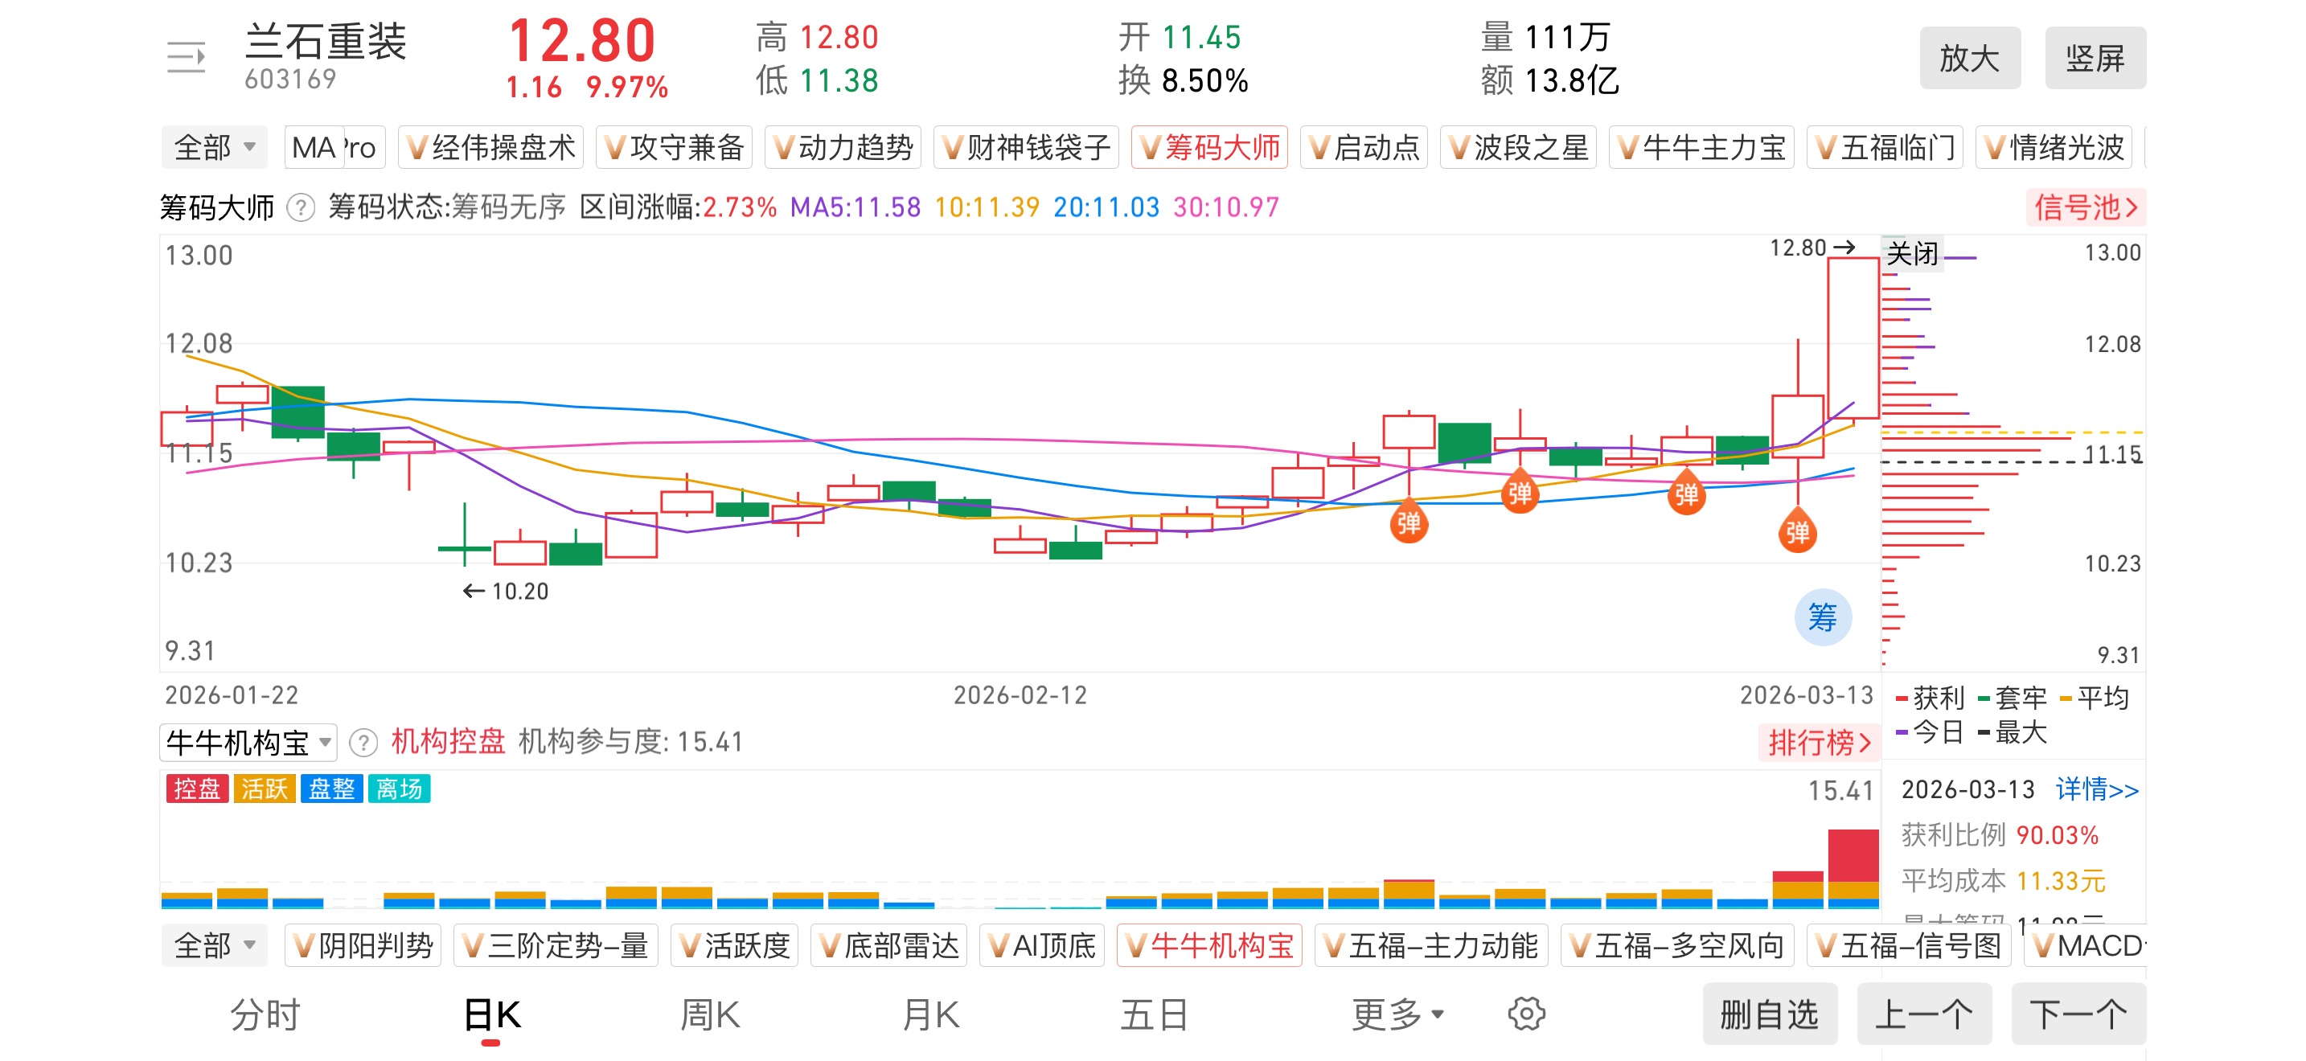
Task: Toggle the 筹码大师 indicator on
Action: 1208,148
